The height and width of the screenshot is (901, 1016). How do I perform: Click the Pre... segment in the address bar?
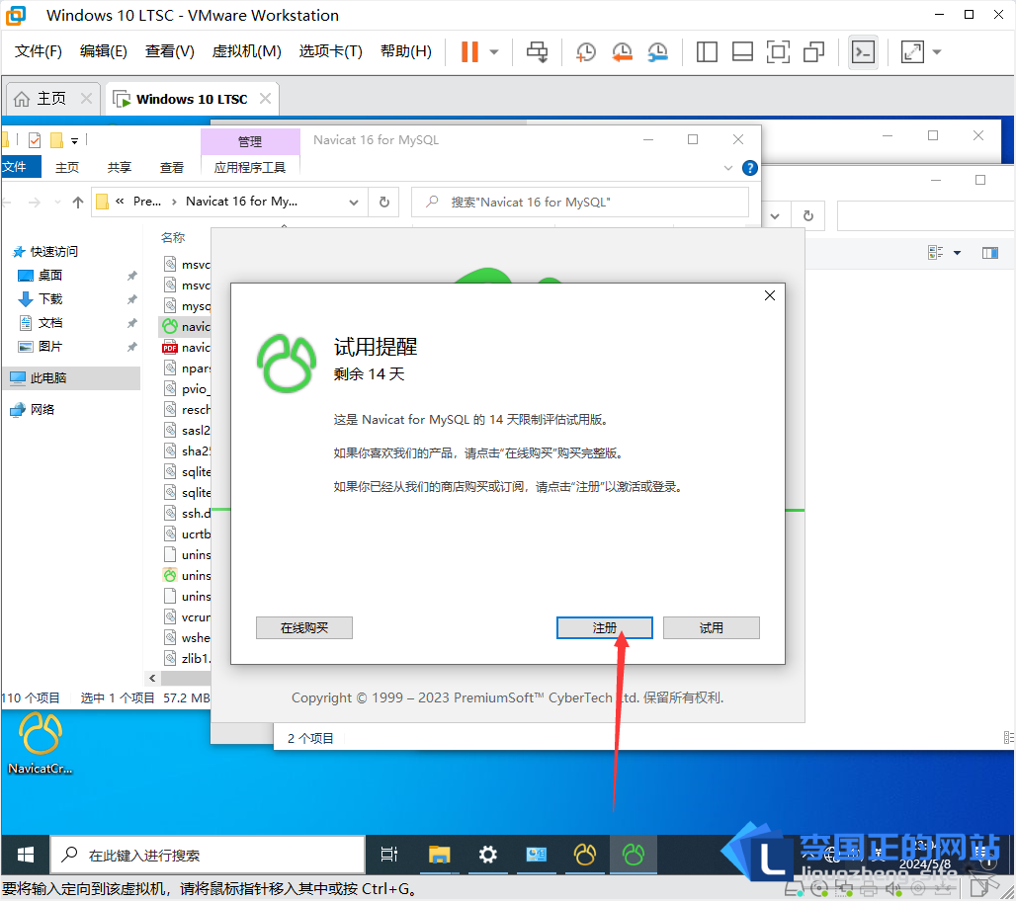[147, 202]
